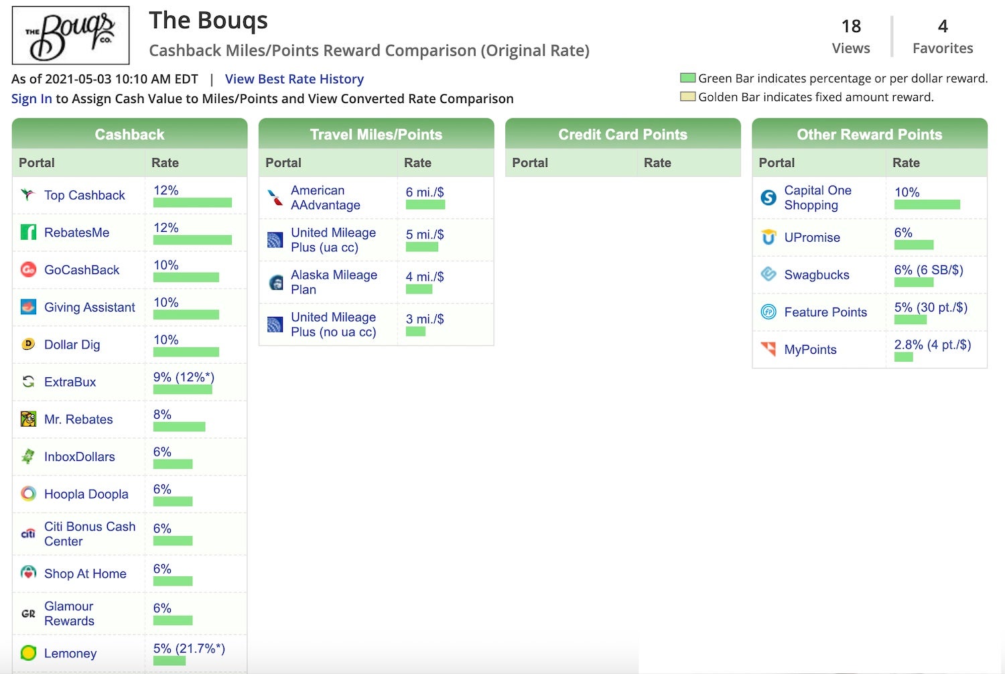Click the UPromise logo icon
Viewport: 1005px width, 674px height.
point(768,237)
